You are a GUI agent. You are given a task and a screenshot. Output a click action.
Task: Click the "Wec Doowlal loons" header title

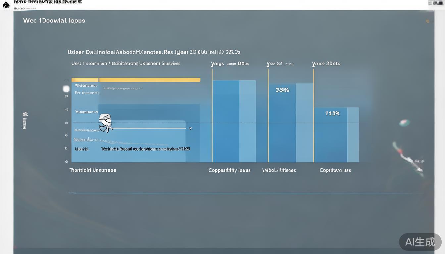[54, 21]
